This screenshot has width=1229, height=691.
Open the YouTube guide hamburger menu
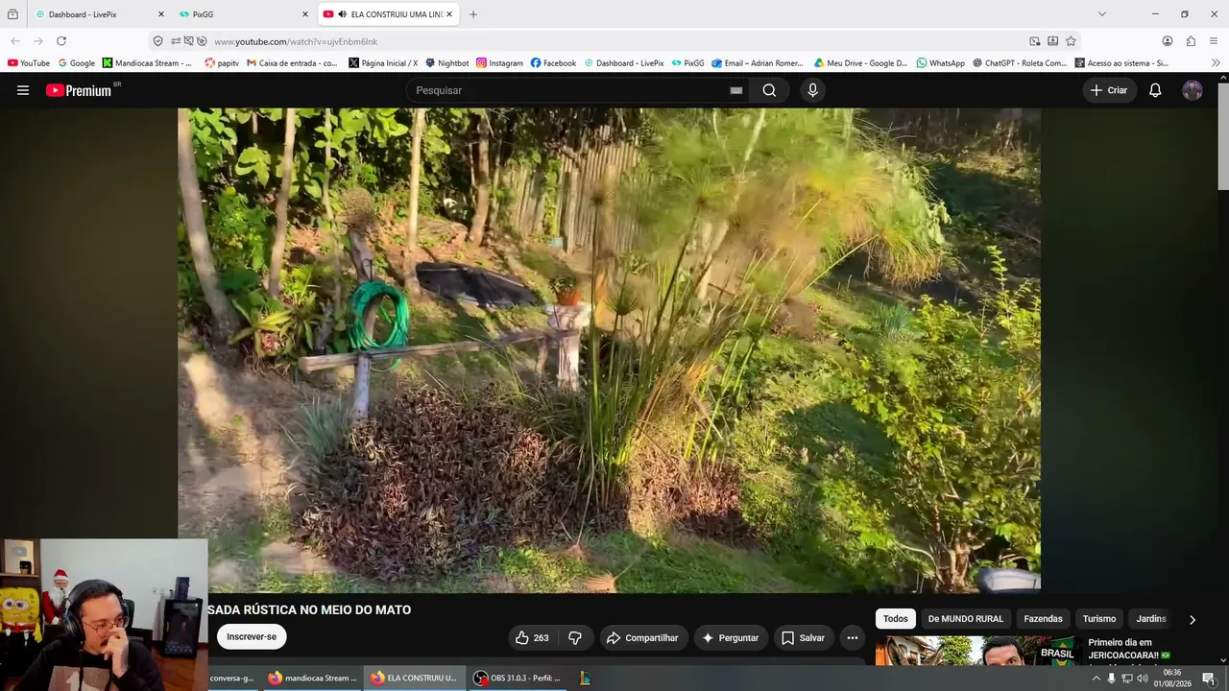[x=23, y=90]
